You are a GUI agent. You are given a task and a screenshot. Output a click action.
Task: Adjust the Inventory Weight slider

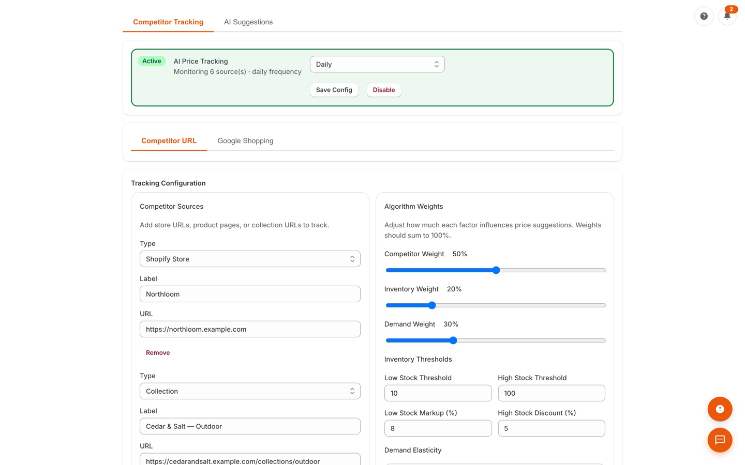pos(496,305)
